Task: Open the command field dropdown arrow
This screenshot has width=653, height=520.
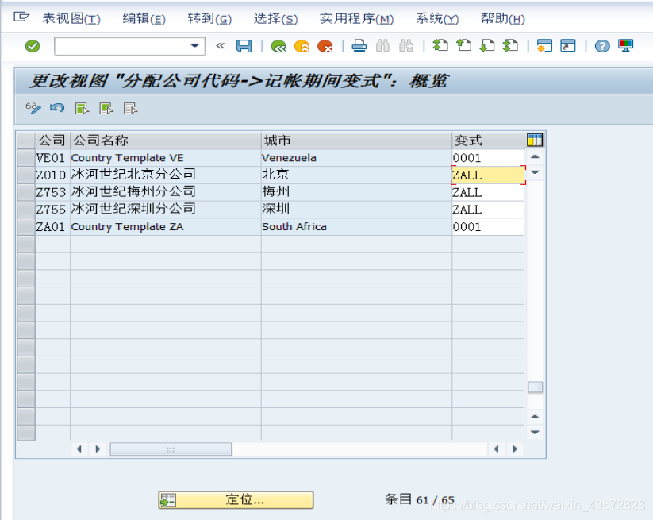Action: tap(194, 46)
